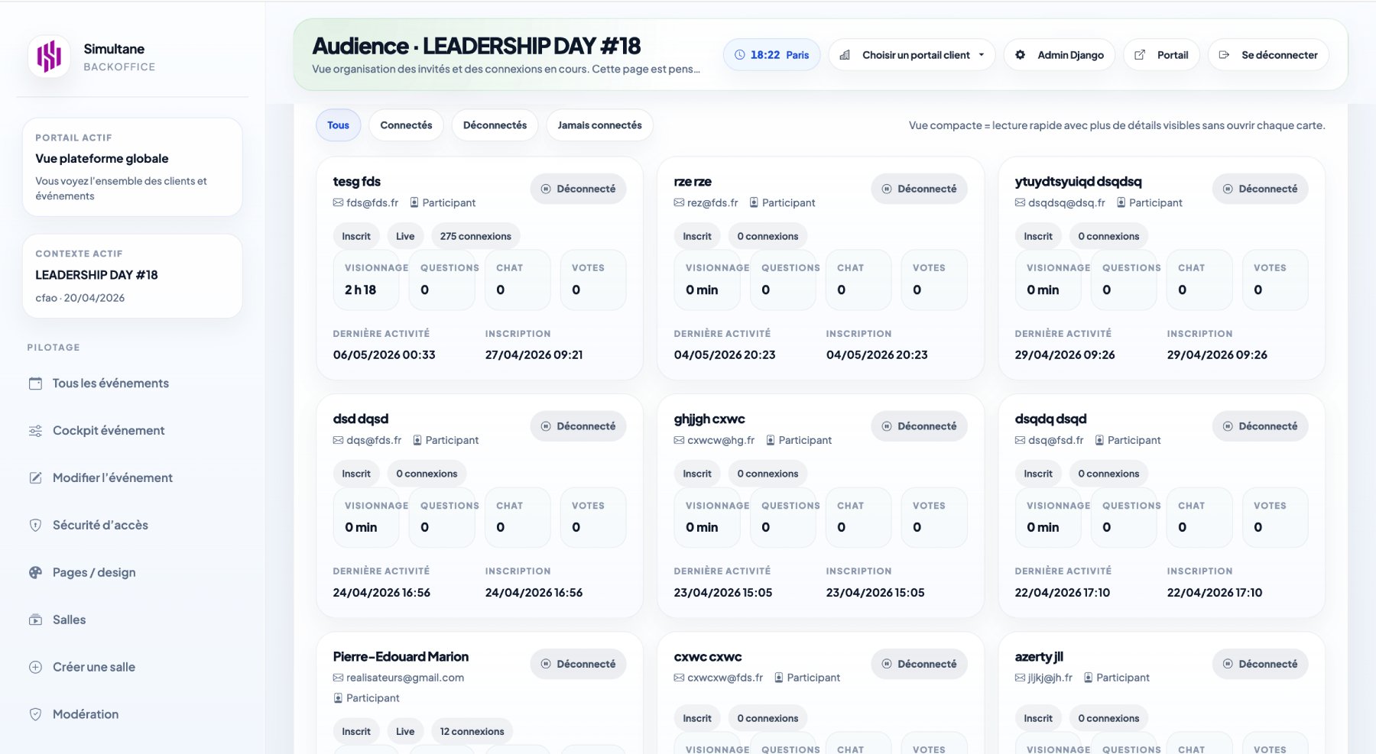Viewport: 1376px width, 754px height.
Task: Click the Portail external link icon
Action: pos(1140,55)
